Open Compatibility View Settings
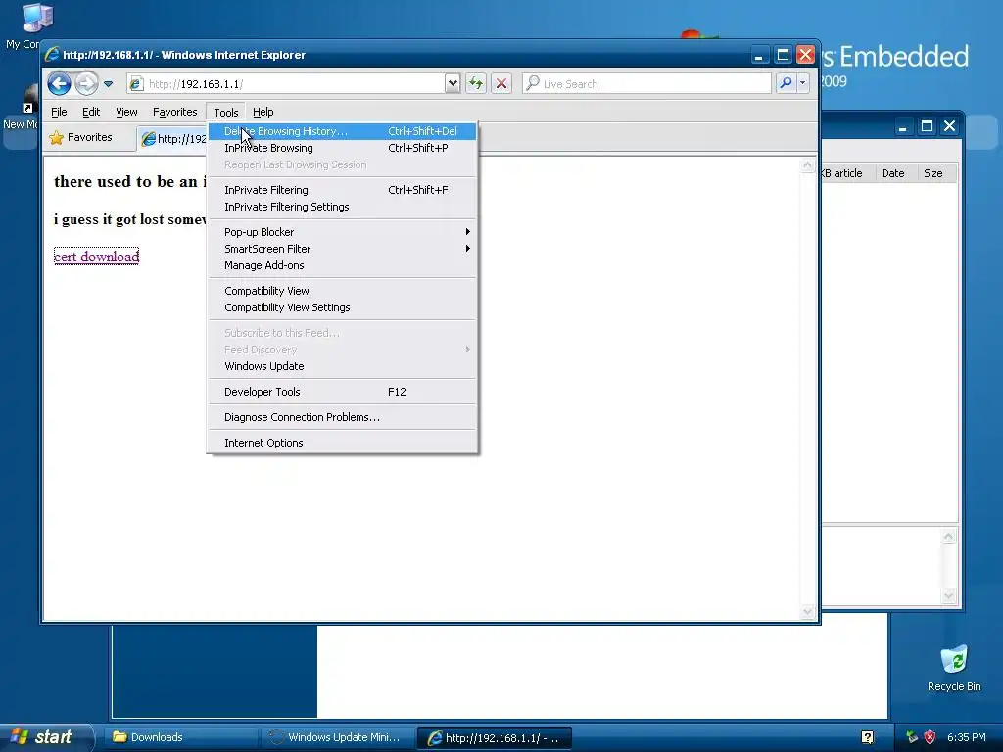1003x752 pixels. (342, 307)
